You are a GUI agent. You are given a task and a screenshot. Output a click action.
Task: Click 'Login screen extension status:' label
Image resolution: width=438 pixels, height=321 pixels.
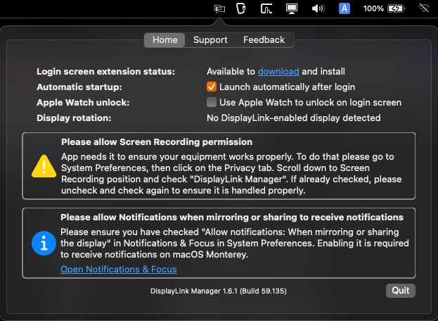[x=106, y=72]
